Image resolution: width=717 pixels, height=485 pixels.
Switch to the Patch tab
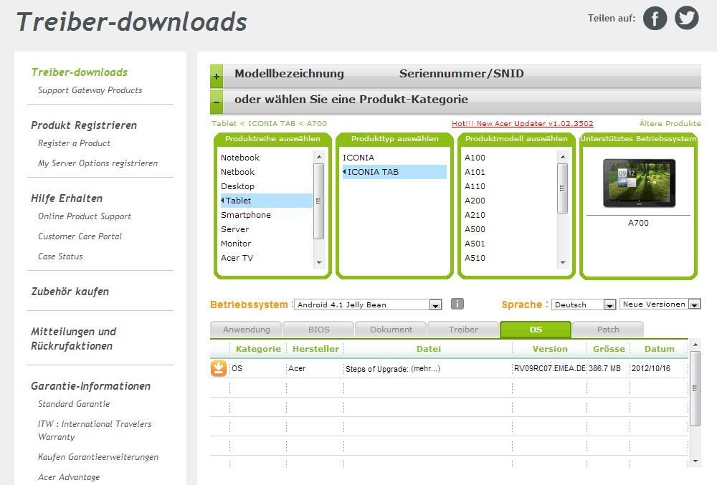tap(608, 330)
